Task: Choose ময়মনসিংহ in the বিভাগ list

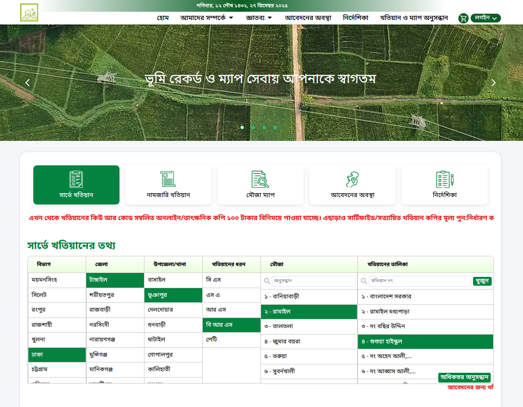Action: [57, 280]
